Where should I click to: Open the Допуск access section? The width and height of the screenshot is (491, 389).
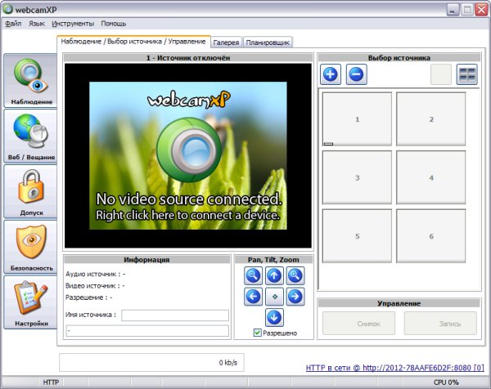coord(32,191)
